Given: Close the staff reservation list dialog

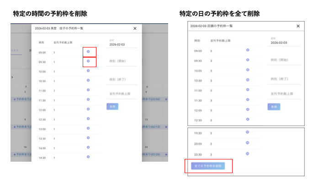Looking at the screenshot, I should (x=135, y=28).
